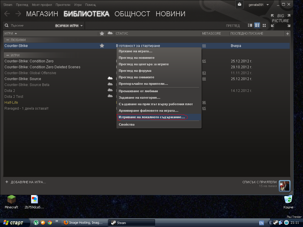Screen dimensions: 303x227
Task: Click cloud icon for Counter-Strike: Source
Action: click(110, 78)
